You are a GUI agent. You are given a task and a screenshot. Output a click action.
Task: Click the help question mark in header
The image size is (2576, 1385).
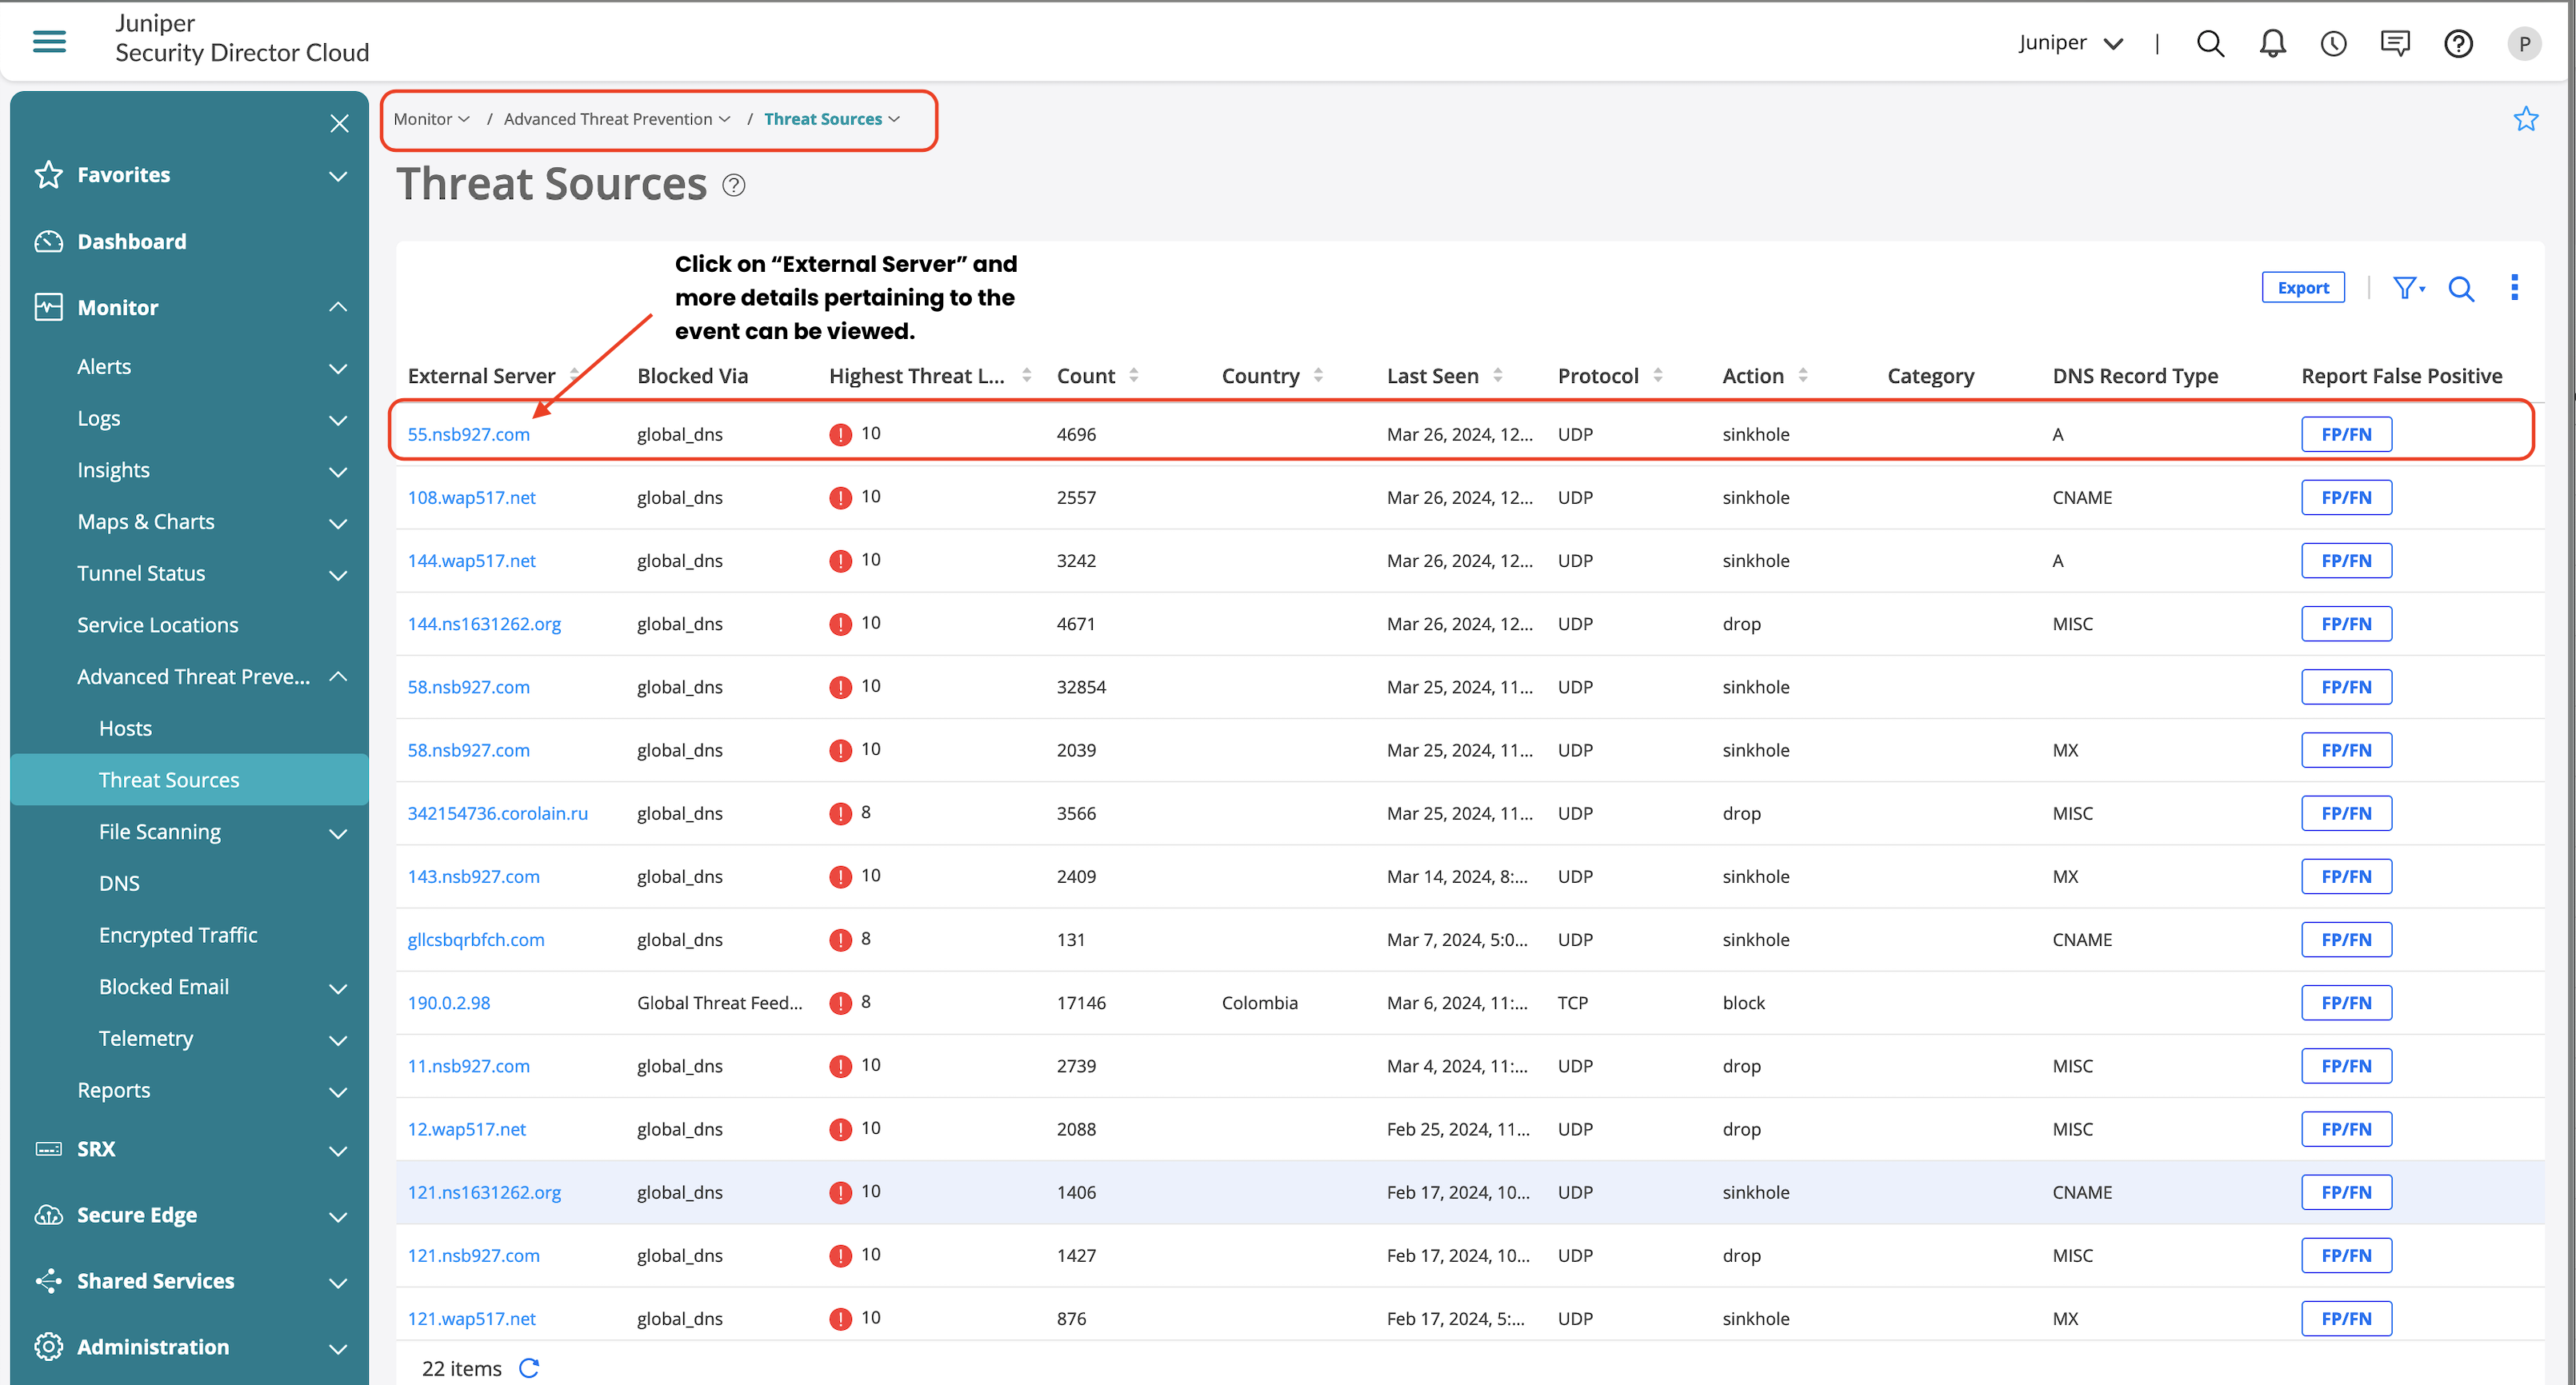2458,43
